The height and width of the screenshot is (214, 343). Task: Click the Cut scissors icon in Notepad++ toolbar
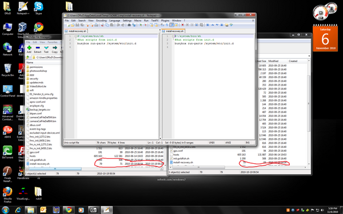[x=102, y=25]
